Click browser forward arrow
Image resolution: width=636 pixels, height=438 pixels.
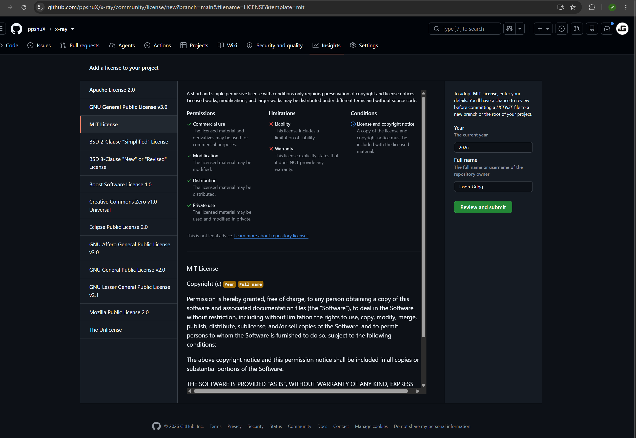10,7
